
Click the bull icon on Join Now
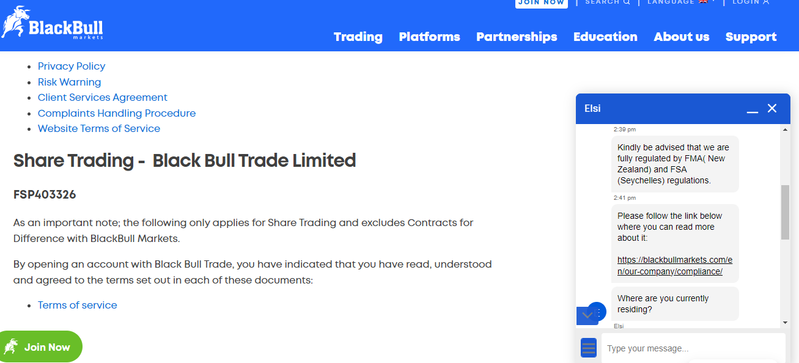pyautogui.click(x=11, y=347)
